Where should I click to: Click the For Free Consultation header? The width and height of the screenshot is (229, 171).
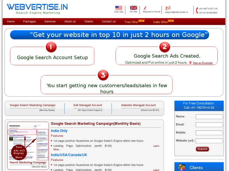tap(199, 105)
